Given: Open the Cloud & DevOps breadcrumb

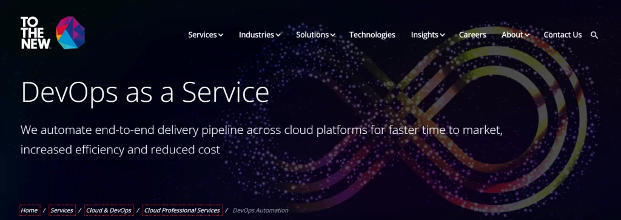Looking at the screenshot, I should (109, 210).
